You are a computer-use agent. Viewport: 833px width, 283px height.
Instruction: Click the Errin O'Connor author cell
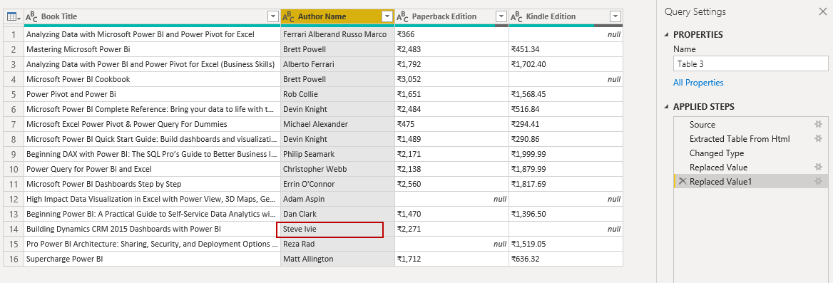tap(337, 184)
